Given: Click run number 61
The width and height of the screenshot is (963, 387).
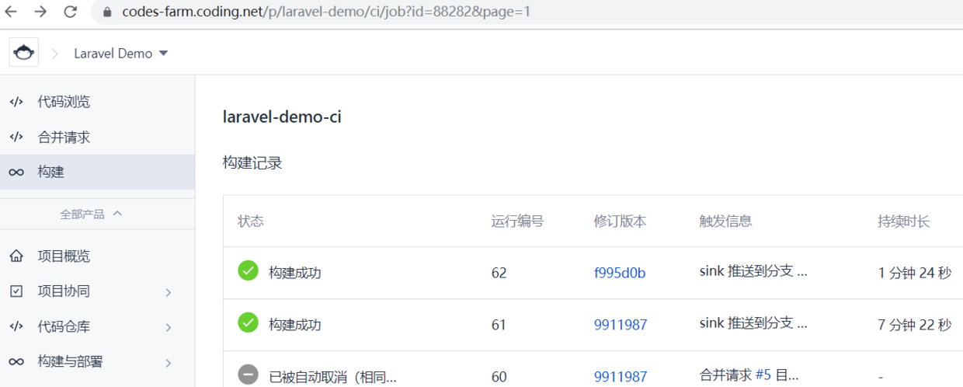Looking at the screenshot, I should [499, 325].
